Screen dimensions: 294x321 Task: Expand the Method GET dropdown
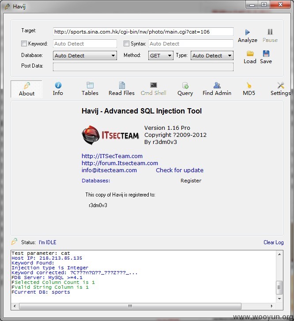[x=161, y=56]
